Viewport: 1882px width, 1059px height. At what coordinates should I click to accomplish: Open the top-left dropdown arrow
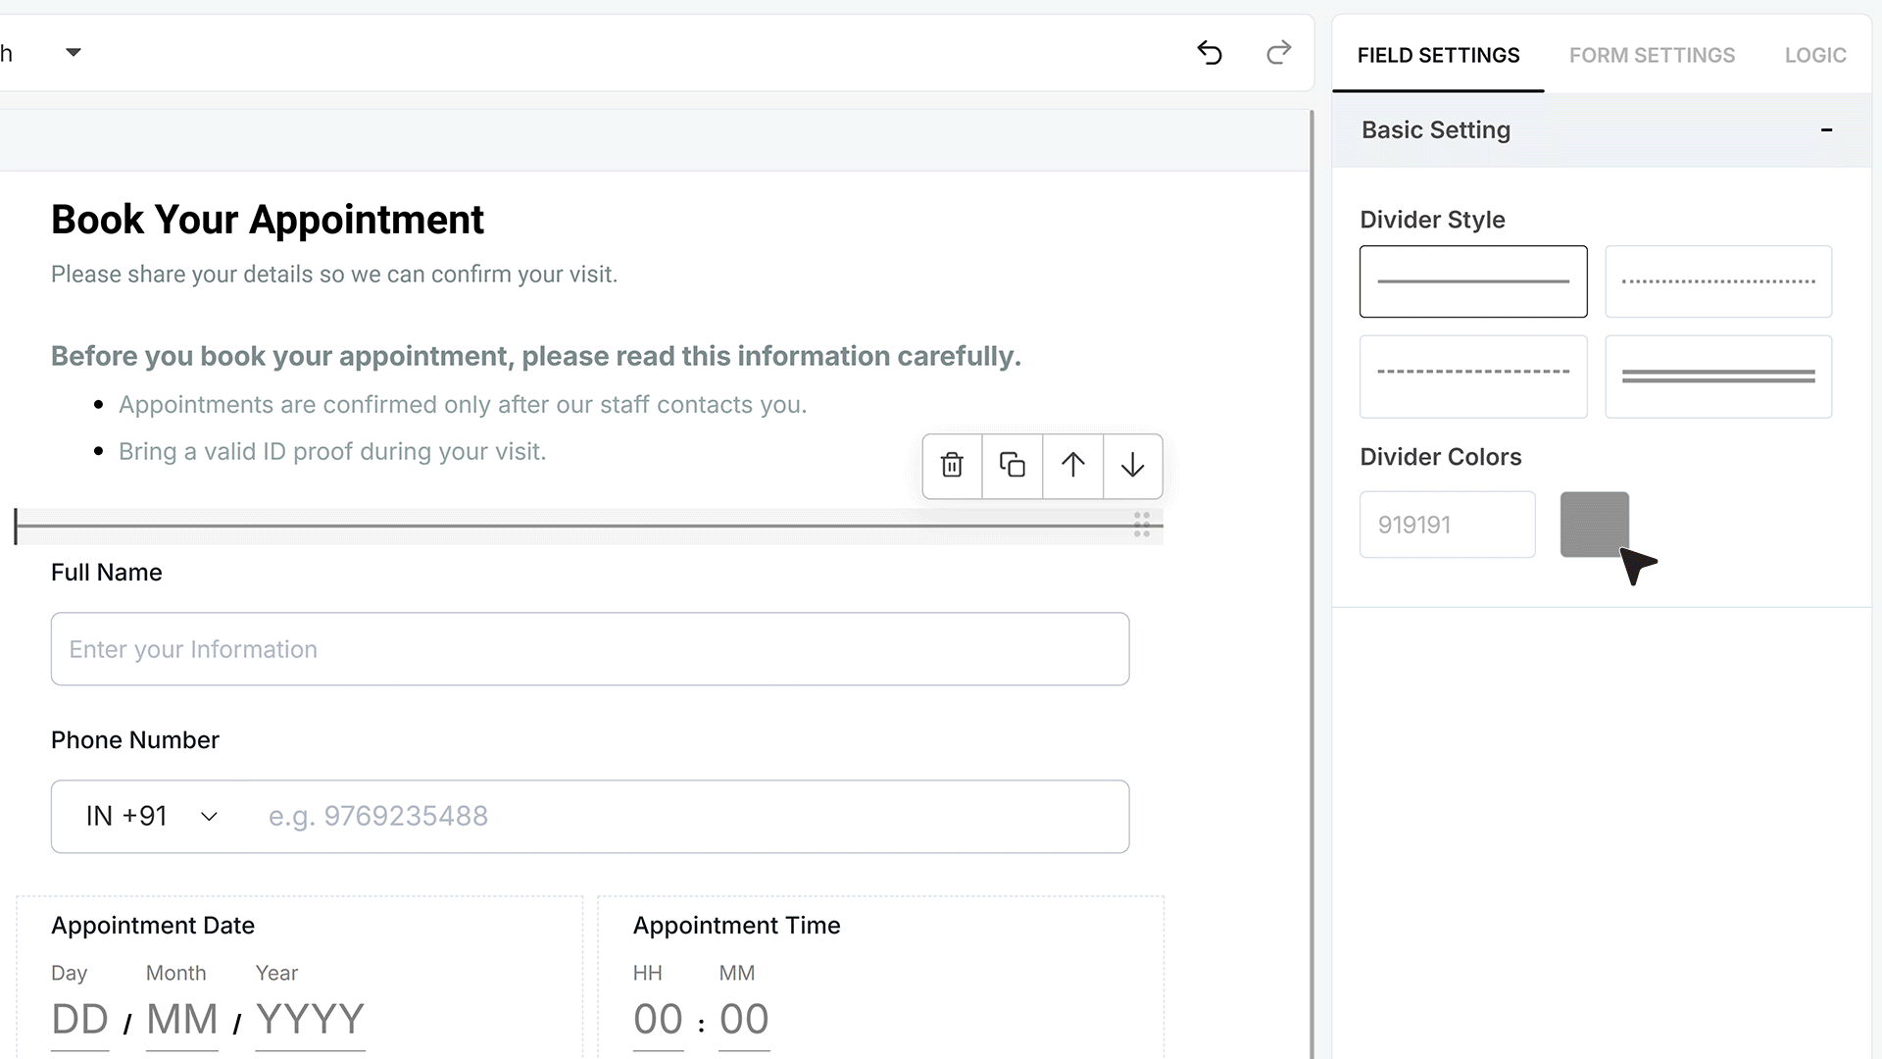[x=74, y=52]
